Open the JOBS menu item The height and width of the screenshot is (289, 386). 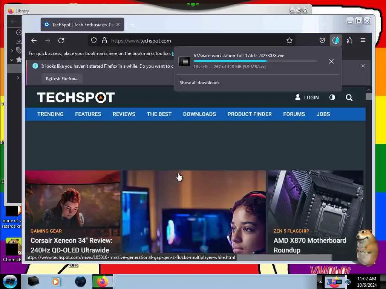click(323, 114)
